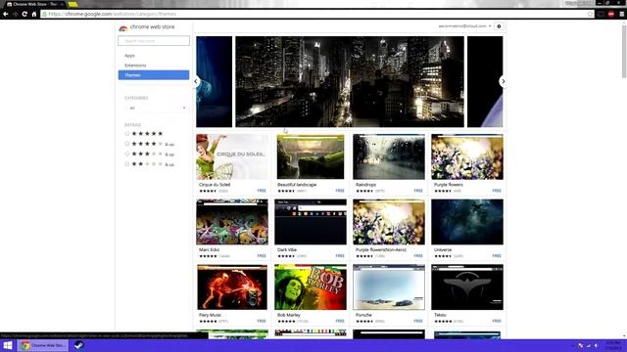The width and height of the screenshot is (627, 352).
Task: Open the Fiery Music theme thumbnail
Action: (232, 287)
